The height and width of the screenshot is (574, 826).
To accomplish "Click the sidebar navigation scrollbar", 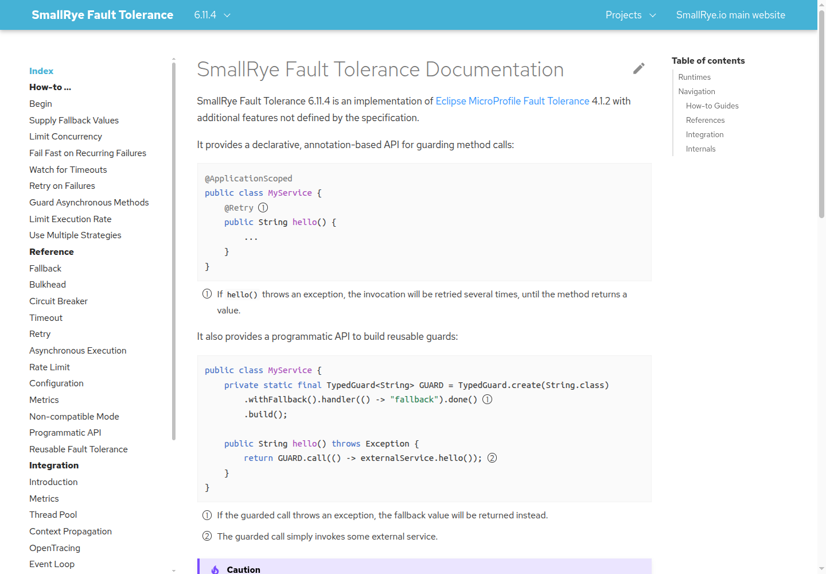I will tap(174, 251).
